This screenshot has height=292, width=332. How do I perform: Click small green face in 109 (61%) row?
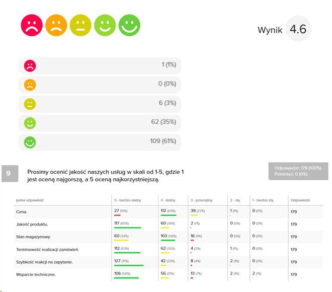[x=30, y=141]
